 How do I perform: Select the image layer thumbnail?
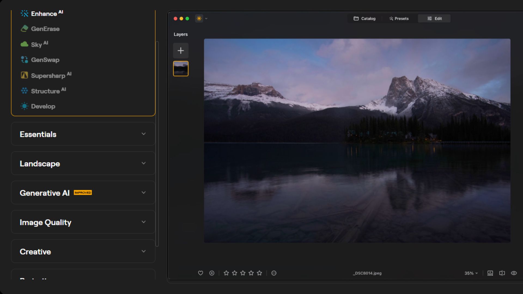[181, 69]
